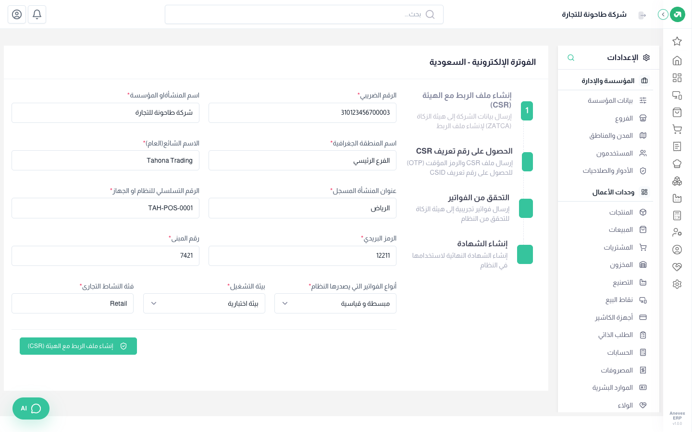Open dashboard grid icon in right rail
This screenshot has width=692, height=432.
[677, 78]
